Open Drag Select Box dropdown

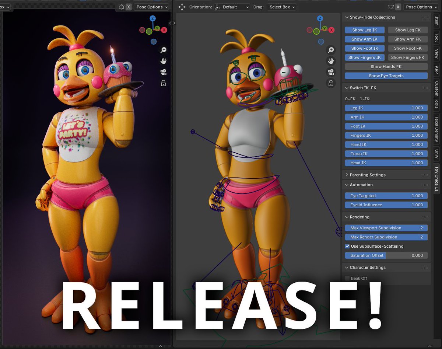point(281,7)
